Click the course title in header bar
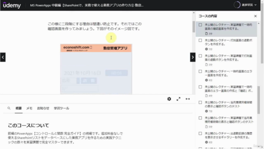 tap(87, 5)
